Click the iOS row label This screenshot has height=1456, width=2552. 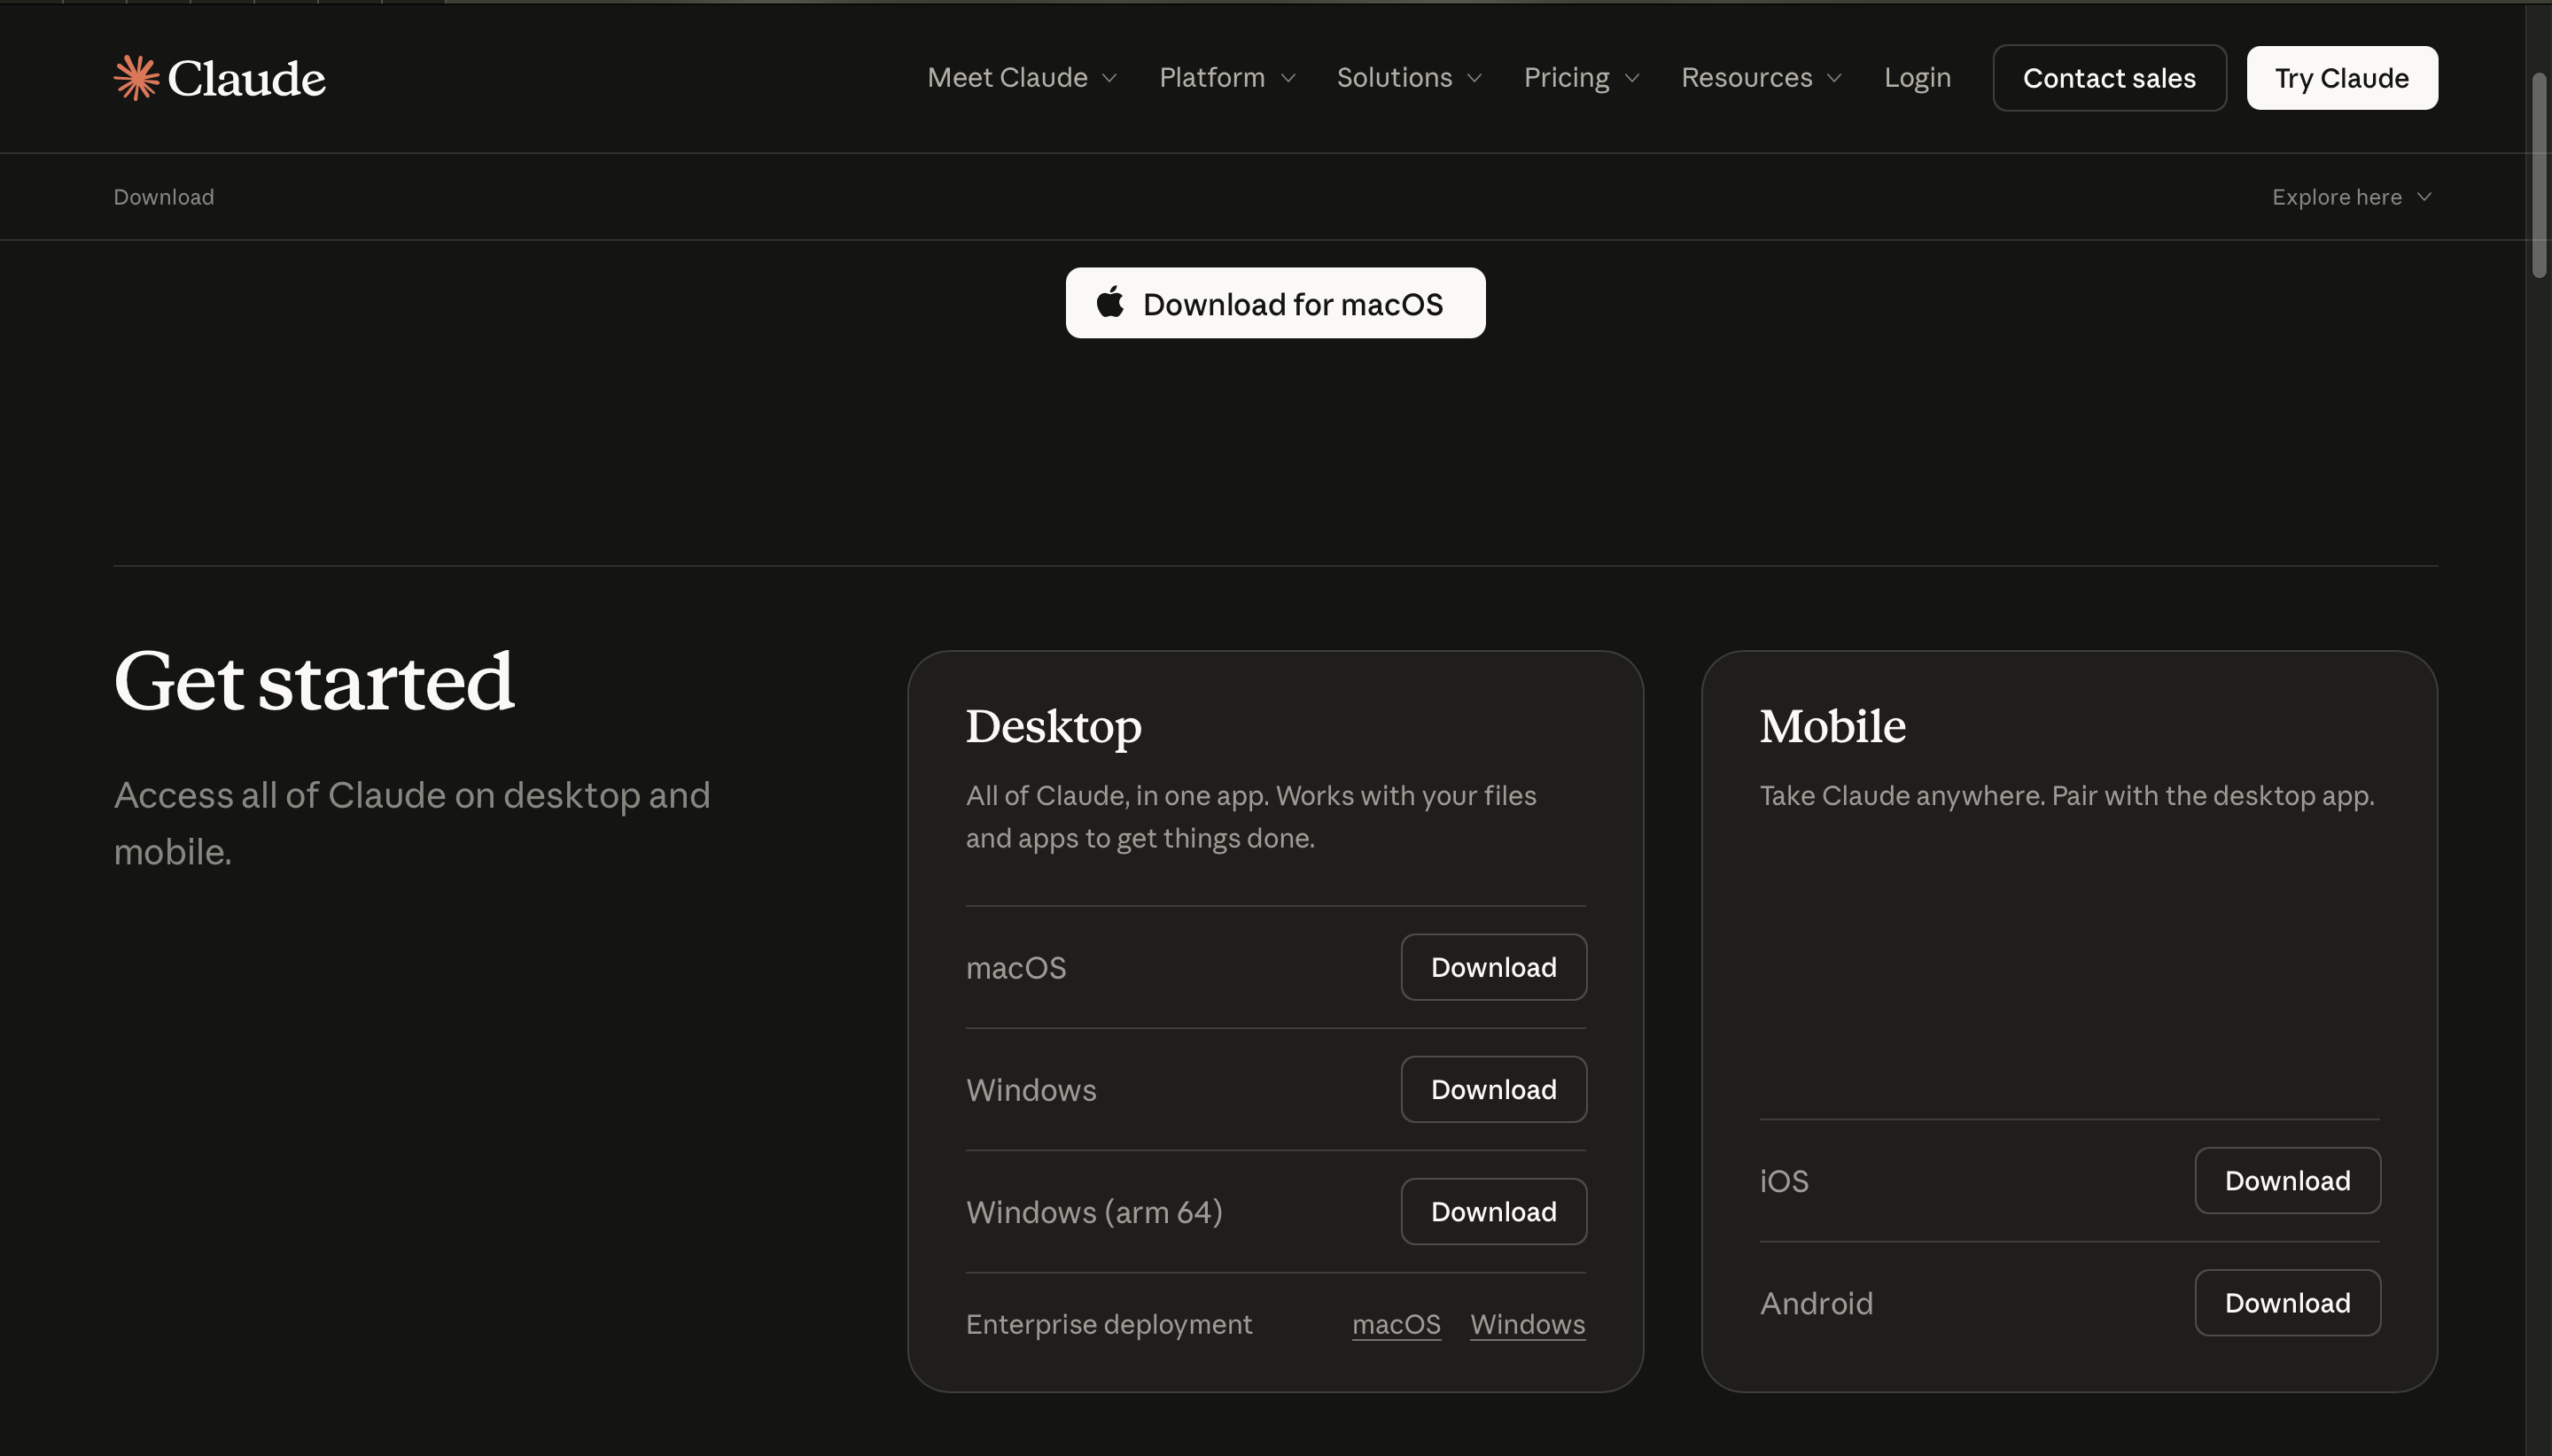pos(1784,1181)
